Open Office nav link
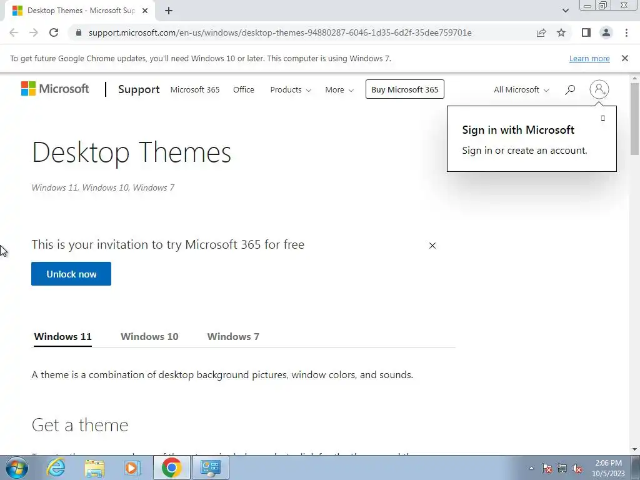This screenshot has width=640, height=480. [244, 90]
